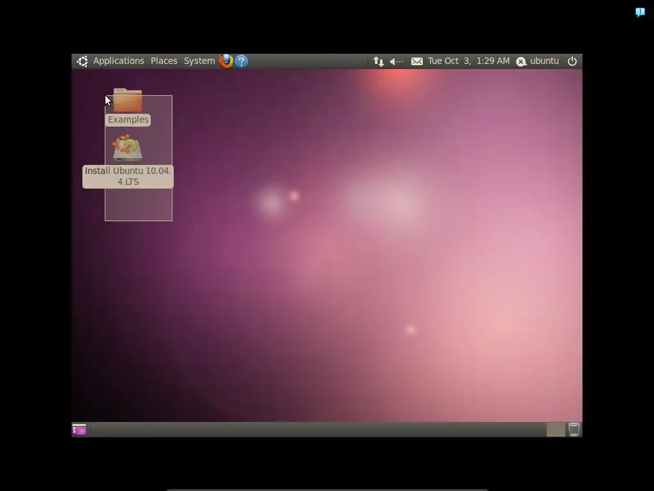The image size is (654, 491).
Task: Open the Places menu
Action: coord(164,61)
